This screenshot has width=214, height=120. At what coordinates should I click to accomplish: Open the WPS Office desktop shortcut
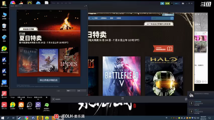click(4, 83)
